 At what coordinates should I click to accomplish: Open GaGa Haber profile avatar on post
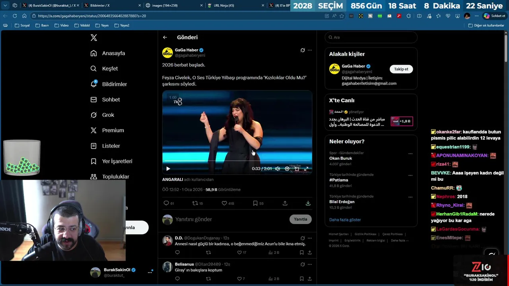click(167, 52)
